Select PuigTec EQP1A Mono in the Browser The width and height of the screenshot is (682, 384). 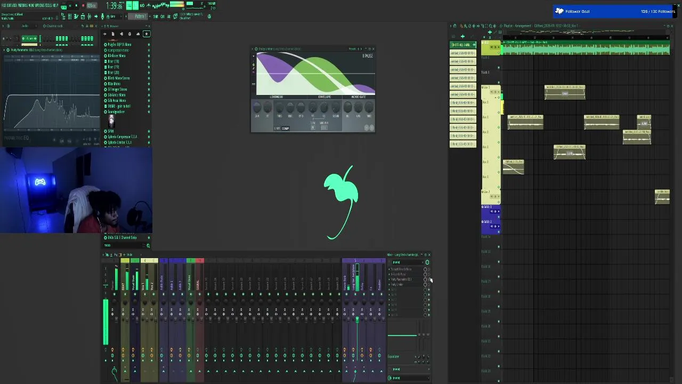click(x=119, y=44)
